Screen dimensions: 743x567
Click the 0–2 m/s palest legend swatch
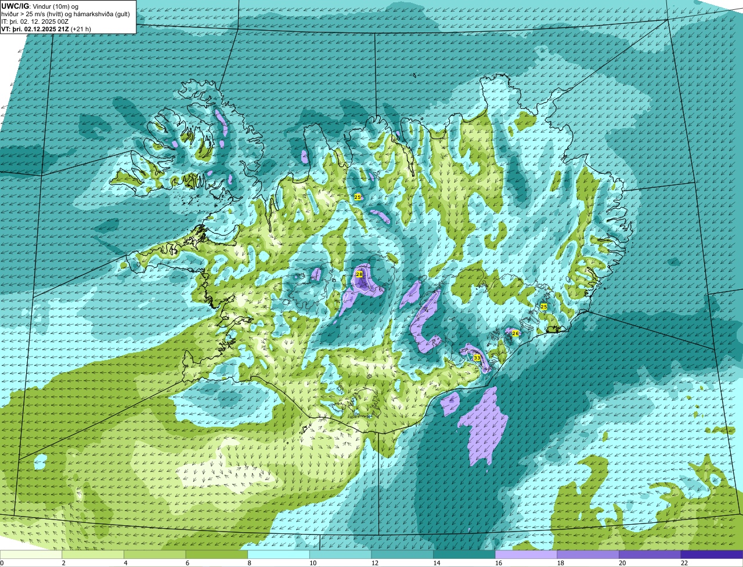tap(31, 554)
